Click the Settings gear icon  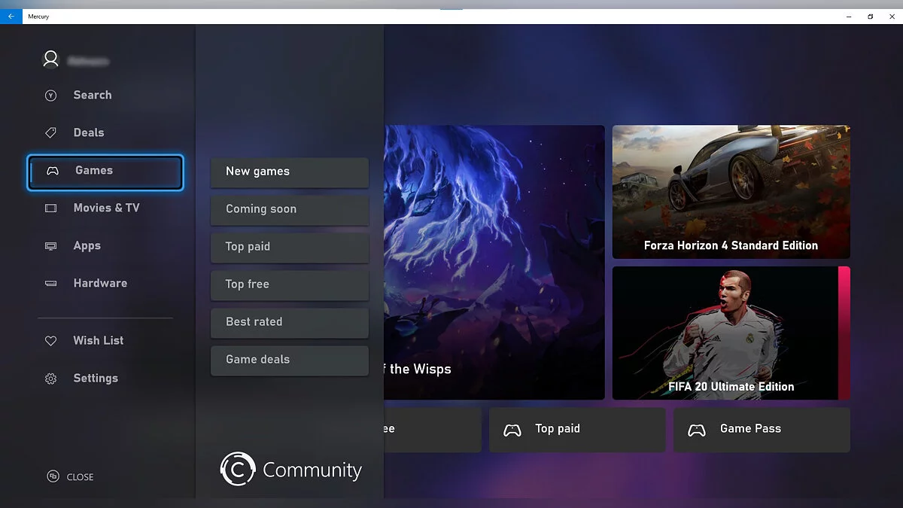(50, 379)
